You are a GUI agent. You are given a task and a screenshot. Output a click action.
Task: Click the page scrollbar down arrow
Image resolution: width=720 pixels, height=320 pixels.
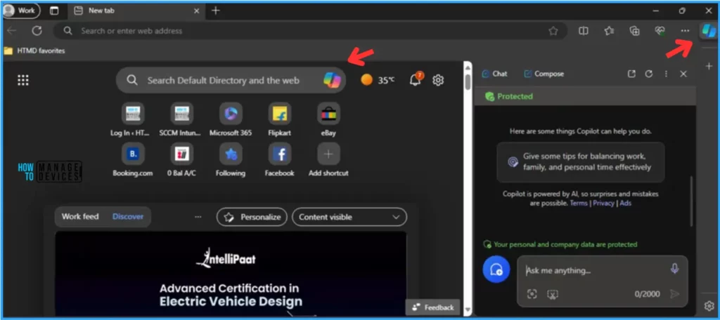pyautogui.click(x=468, y=310)
